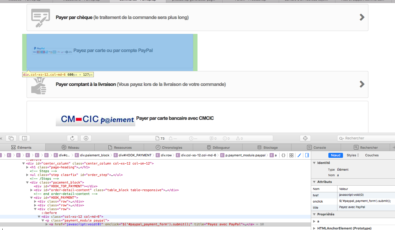Open the Réseau tab
The image size is (395, 230).
(70, 148)
